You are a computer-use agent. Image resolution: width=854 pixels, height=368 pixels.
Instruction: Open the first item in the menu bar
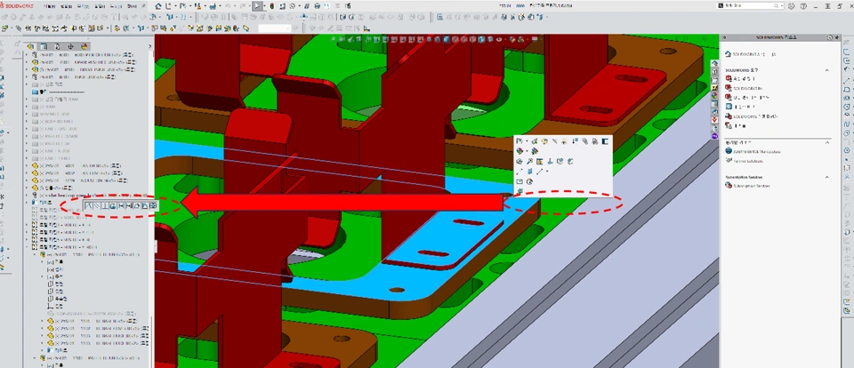tap(49, 6)
